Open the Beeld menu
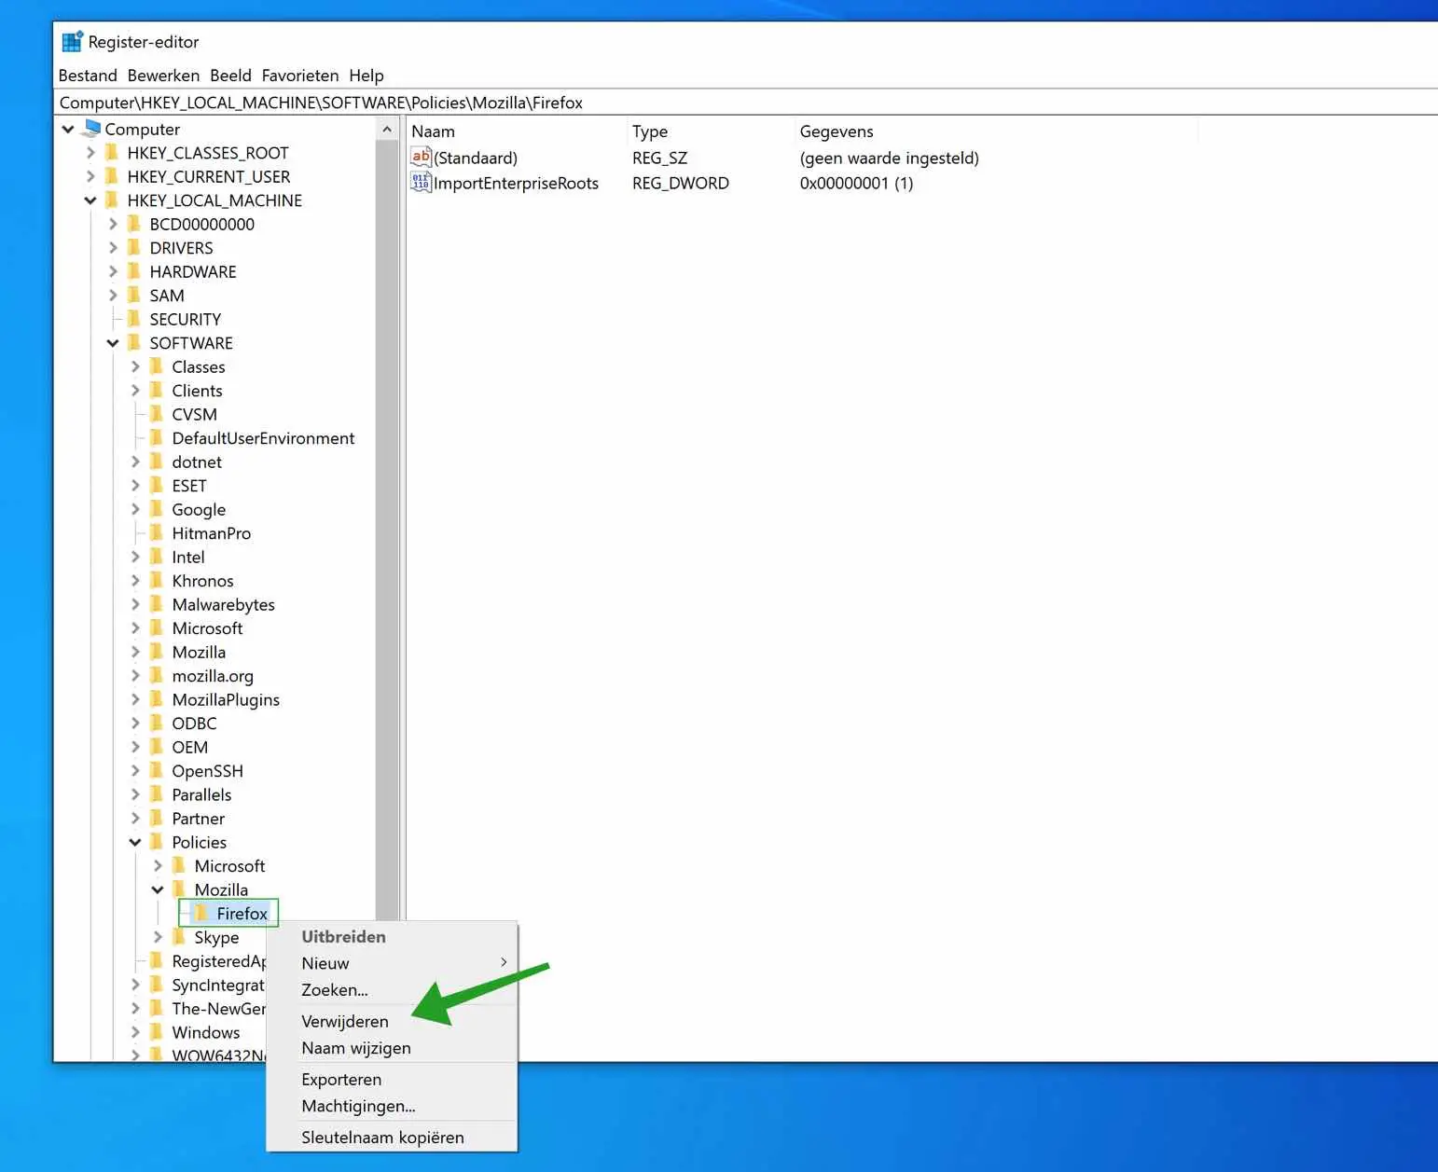This screenshot has height=1172, width=1438. click(230, 76)
